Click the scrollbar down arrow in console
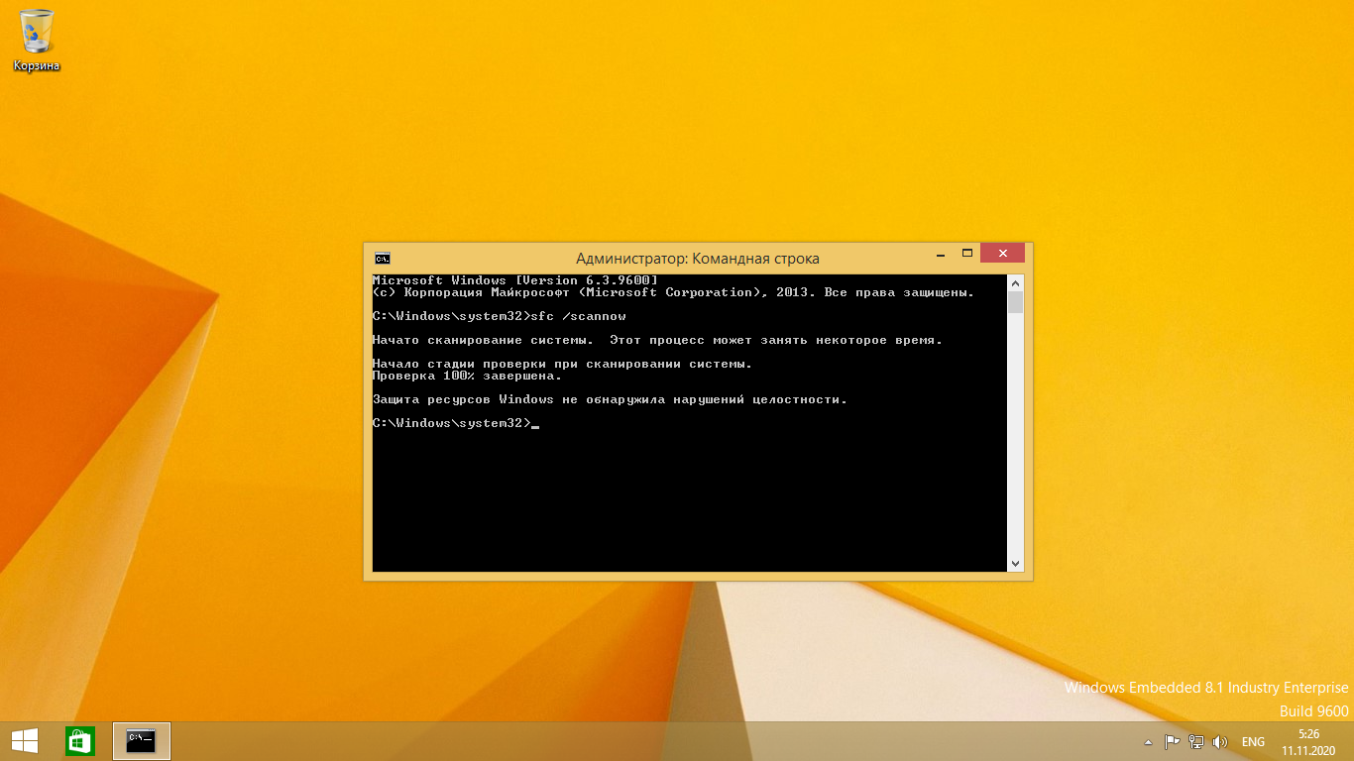The image size is (1354, 761). (1015, 564)
